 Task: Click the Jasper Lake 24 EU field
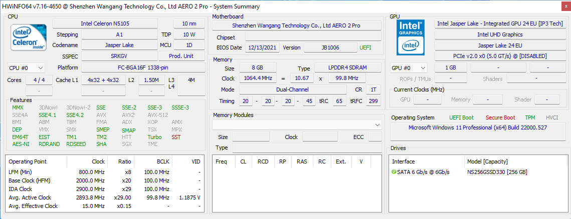(x=500, y=45)
